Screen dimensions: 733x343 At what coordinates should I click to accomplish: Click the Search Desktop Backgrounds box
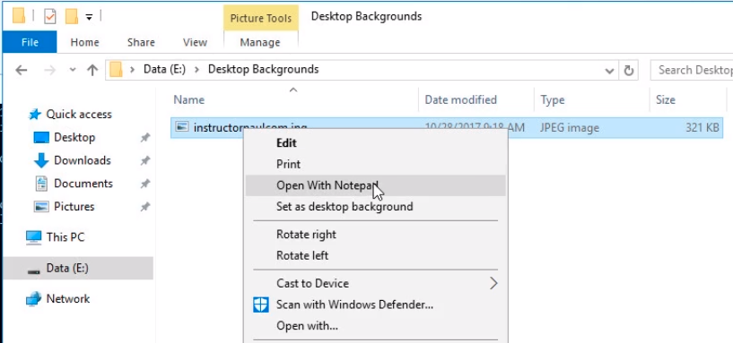693,70
